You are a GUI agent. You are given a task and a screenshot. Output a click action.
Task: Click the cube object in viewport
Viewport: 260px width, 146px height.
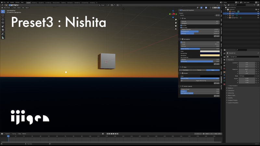coord(107,61)
